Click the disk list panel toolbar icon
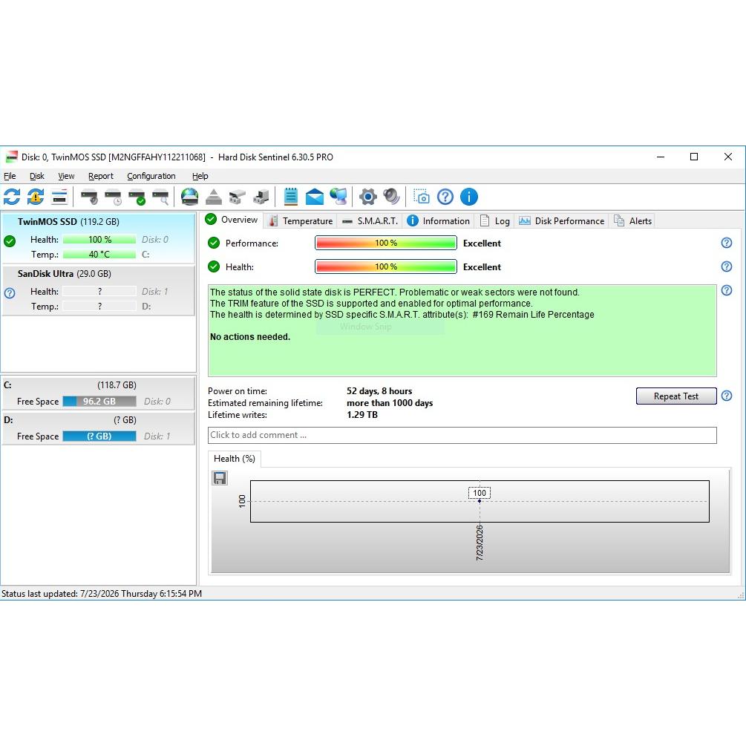The width and height of the screenshot is (746, 746). pos(59,197)
